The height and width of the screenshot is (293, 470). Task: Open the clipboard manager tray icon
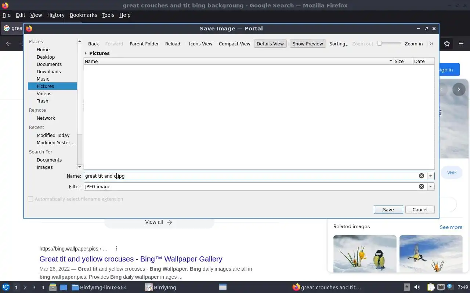pos(431,288)
